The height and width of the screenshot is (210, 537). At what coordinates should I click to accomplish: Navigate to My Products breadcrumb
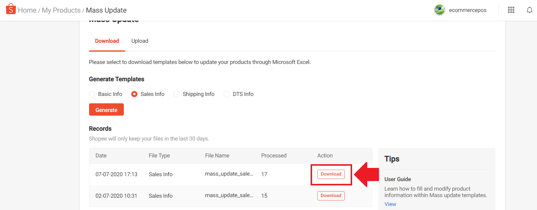61,10
